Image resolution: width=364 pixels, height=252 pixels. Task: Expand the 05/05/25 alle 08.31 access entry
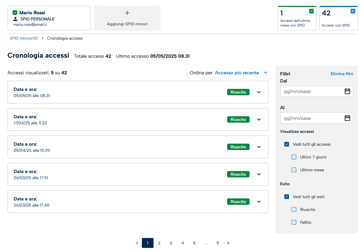click(259, 92)
